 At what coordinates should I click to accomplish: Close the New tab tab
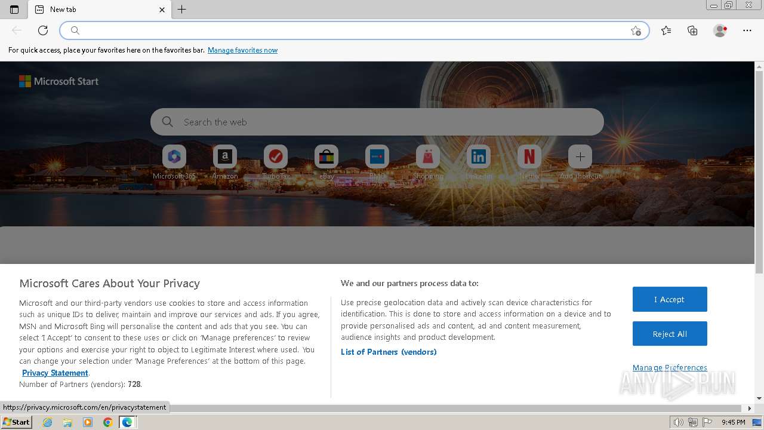[x=162, y=10]
